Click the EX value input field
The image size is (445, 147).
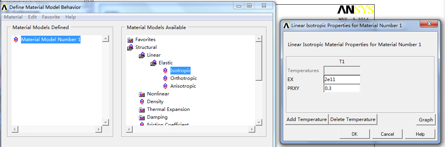342,80
